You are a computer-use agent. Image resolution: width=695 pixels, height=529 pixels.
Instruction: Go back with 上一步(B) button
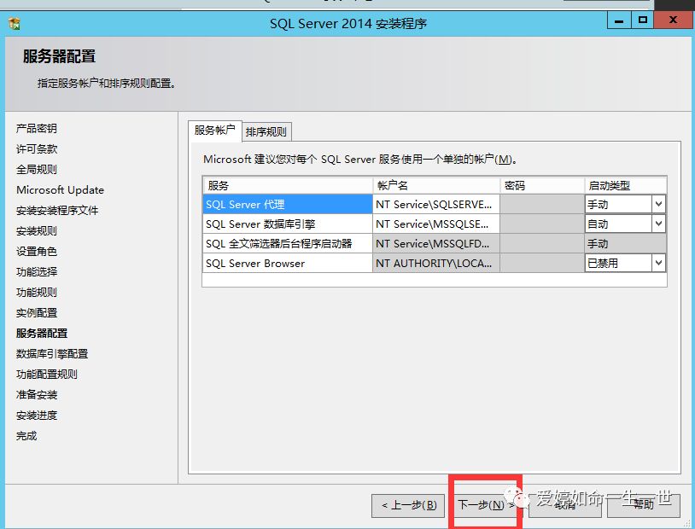coord(408,505)
